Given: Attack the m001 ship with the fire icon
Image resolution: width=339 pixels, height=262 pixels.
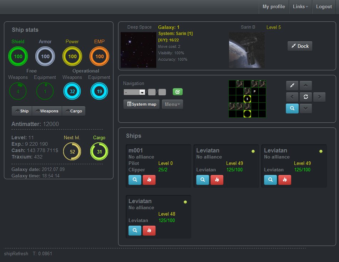Looking at the screenshot, I should (149, 180).
